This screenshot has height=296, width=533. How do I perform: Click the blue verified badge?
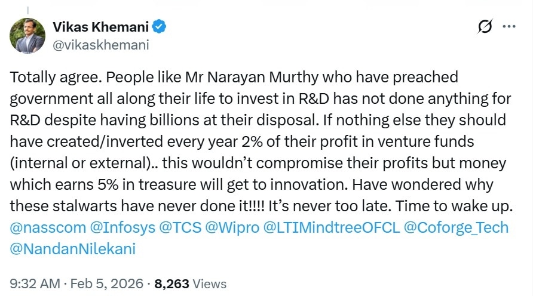tap(160, 26)
